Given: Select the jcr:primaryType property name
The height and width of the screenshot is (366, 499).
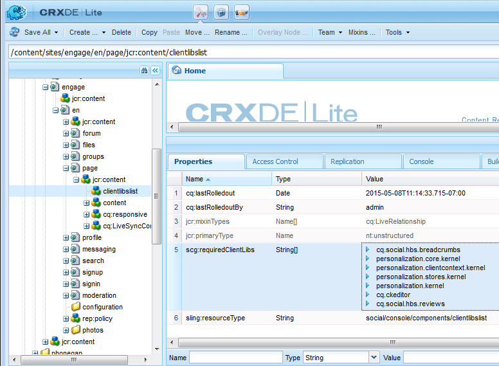Looking at the screenshot, I should pos(210,235).
